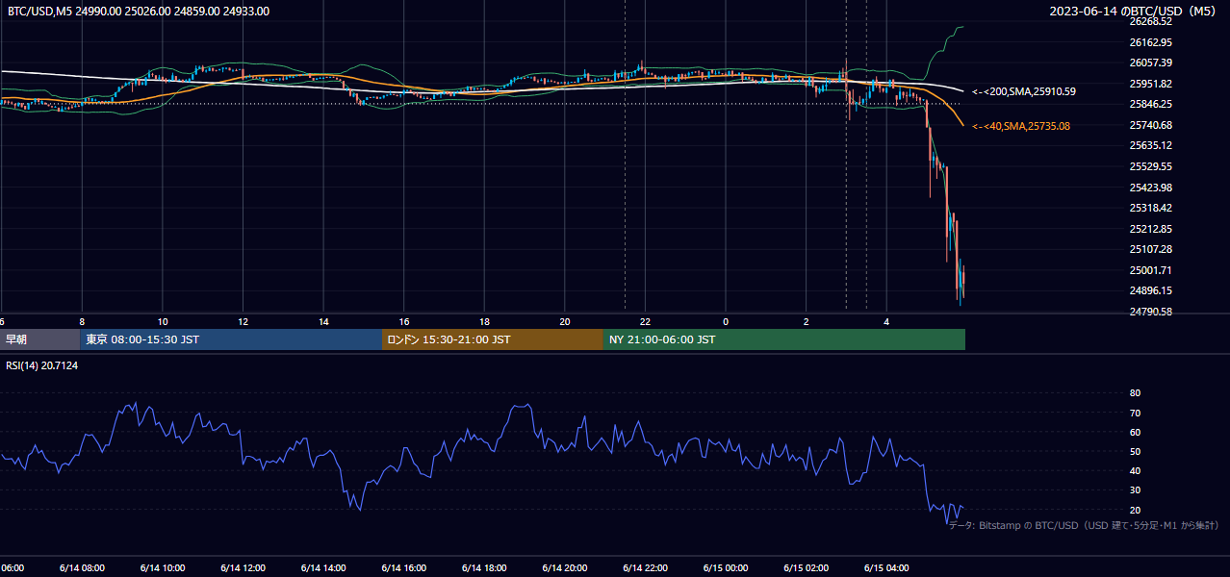The image size is (1230, 577).
Task: Click hour tick 8 under price chart
Action: click(x=82, y=322)
